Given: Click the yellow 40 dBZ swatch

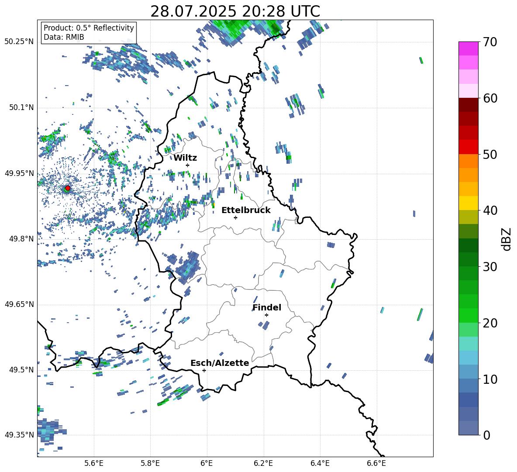Looking at the screenshot, I should 468,203.
